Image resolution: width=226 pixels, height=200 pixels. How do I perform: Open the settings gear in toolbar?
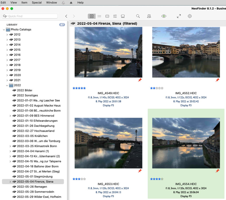[x=190, y=16]
